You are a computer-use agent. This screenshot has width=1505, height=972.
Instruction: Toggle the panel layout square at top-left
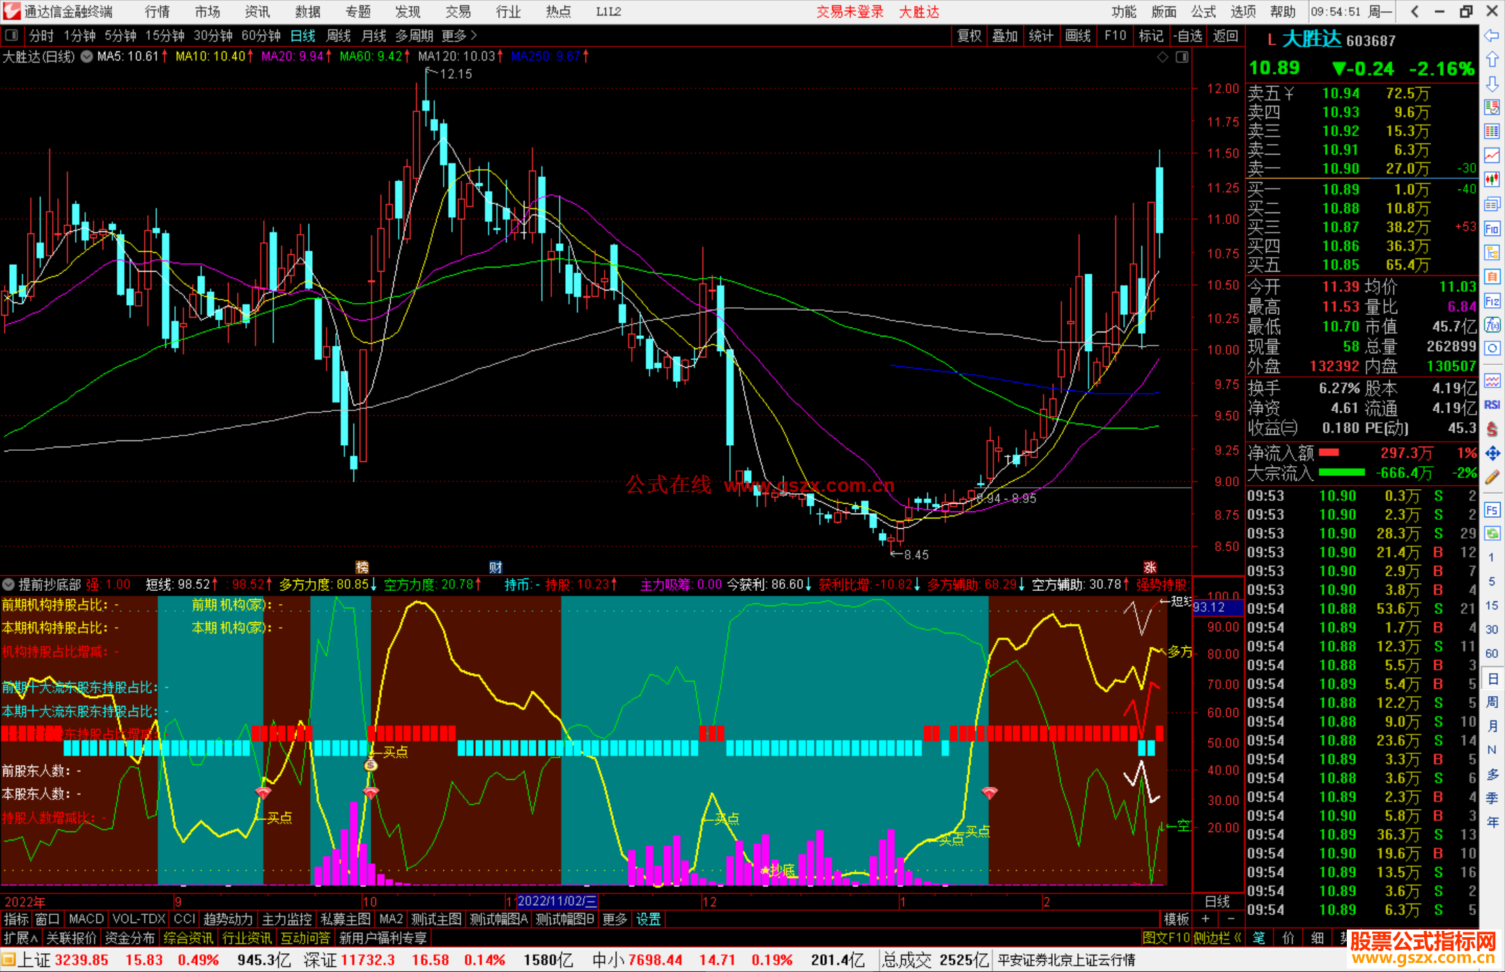(x=12, y=36)
